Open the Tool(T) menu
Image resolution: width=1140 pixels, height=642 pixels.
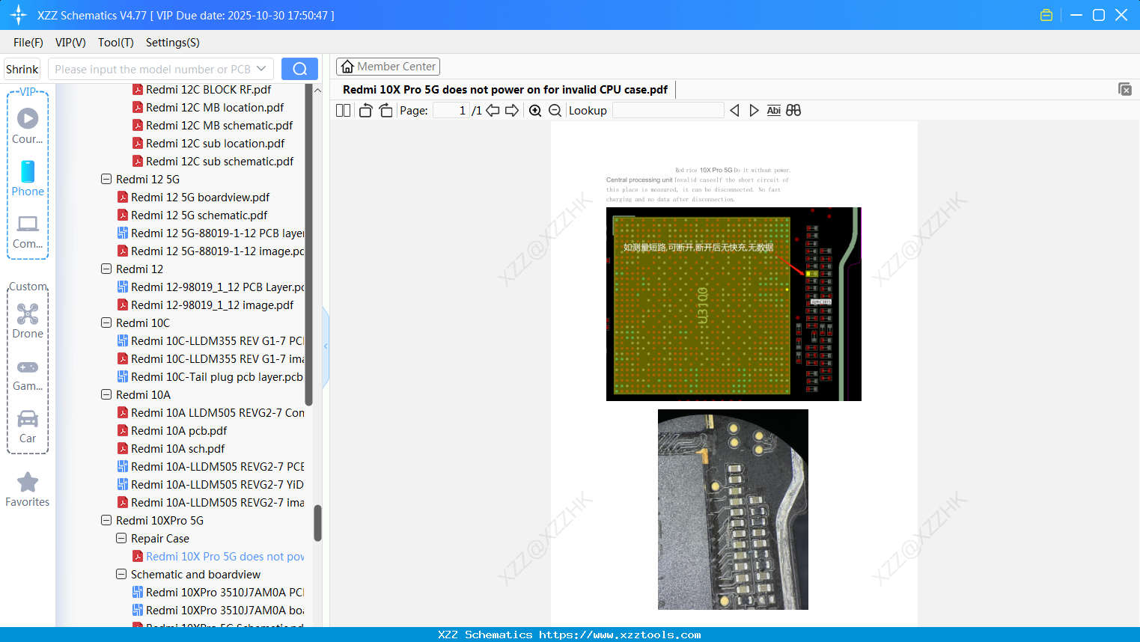[x=115, y=43]
